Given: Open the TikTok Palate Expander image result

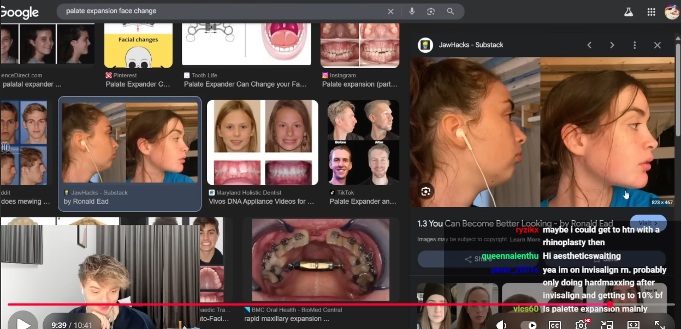Looking at the screenshot, I should pos(364,142).
